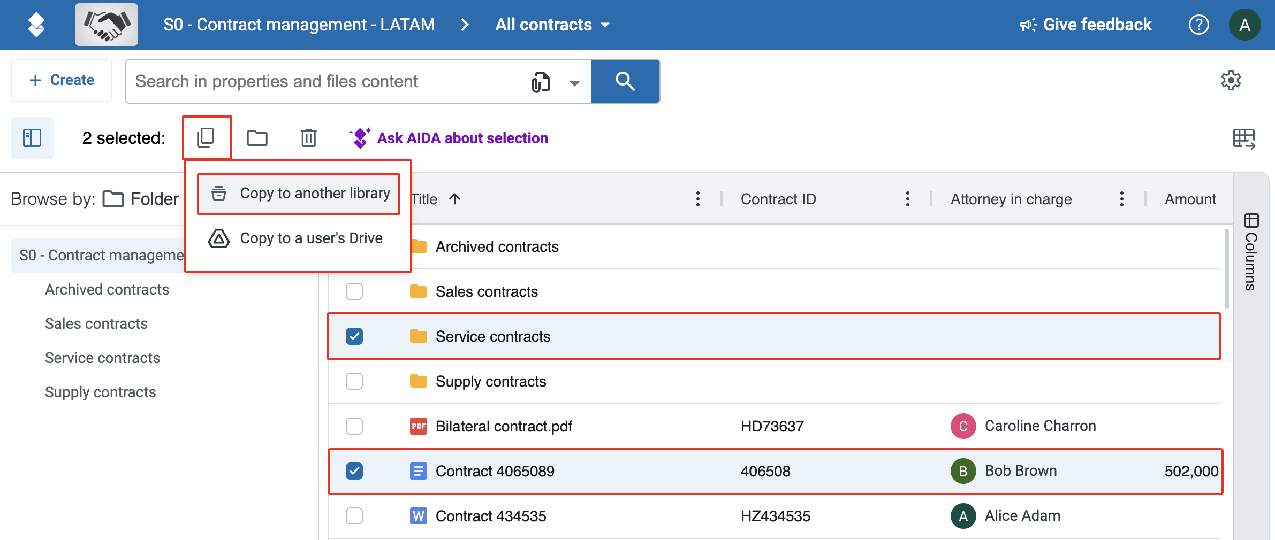Open the user account avatar A
This screenshot has height=540, width=1275.
point(1244,25)
